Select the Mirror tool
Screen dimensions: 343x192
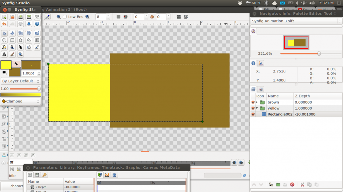[37, 33]
